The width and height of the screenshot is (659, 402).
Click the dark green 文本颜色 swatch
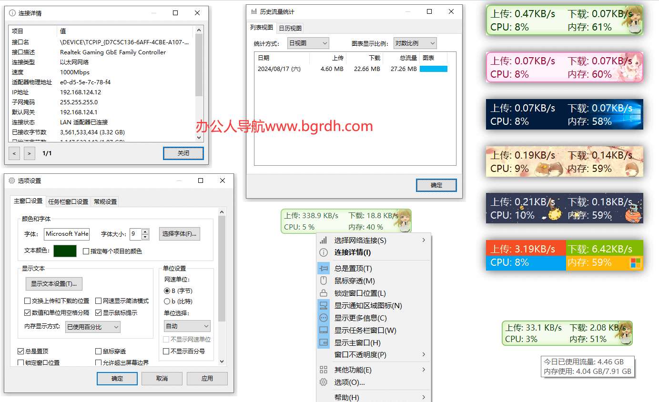65,251
